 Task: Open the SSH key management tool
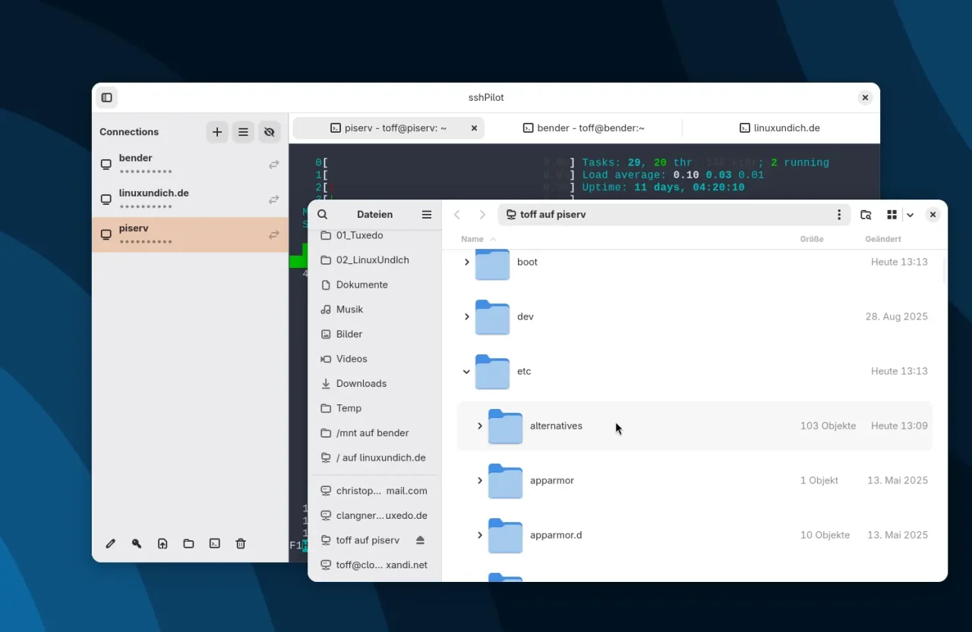[x=136, y=543]
